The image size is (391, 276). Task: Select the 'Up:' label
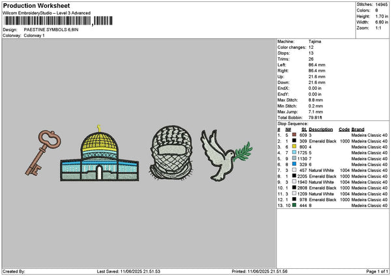(280, 77)
